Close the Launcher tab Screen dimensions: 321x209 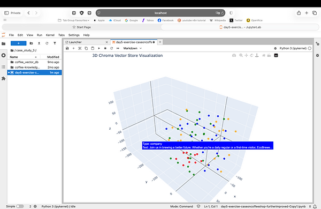click(x=106, y=42)
